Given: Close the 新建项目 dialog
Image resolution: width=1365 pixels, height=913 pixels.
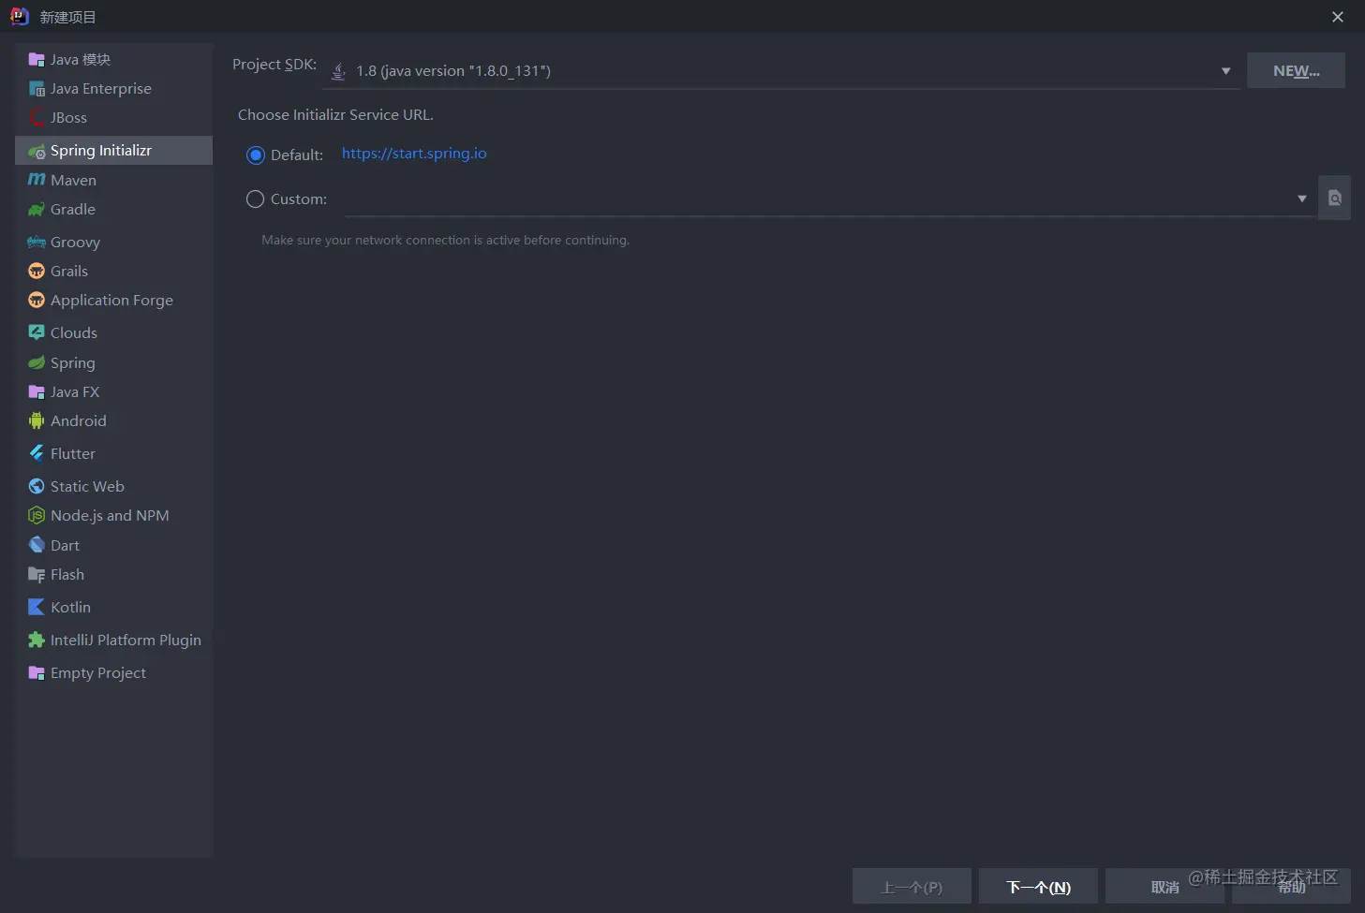Looking at the screenshot, I should coord(1338,17).
